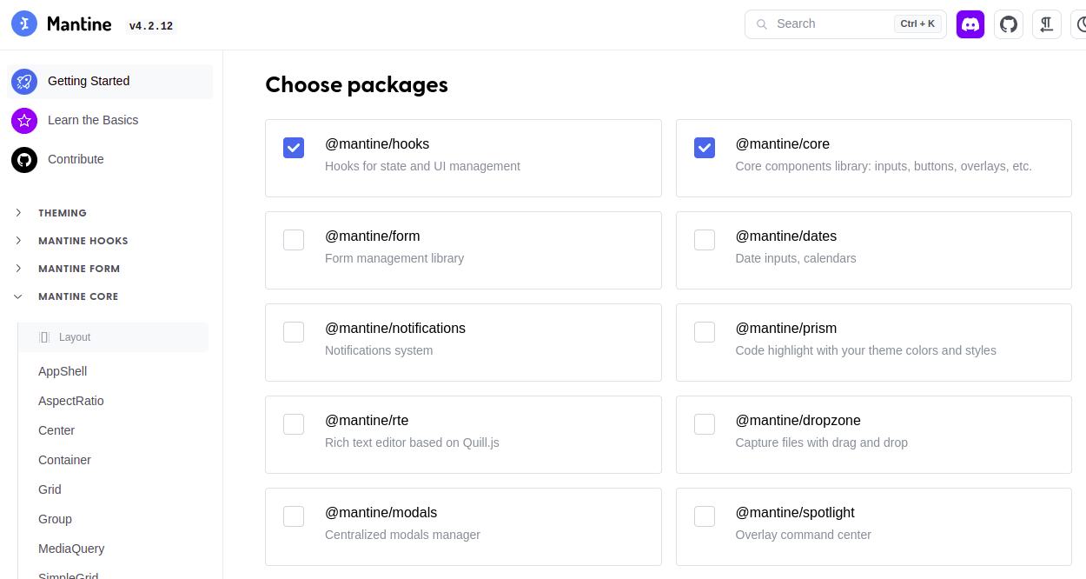Open the Contribute page

(109, 160)
